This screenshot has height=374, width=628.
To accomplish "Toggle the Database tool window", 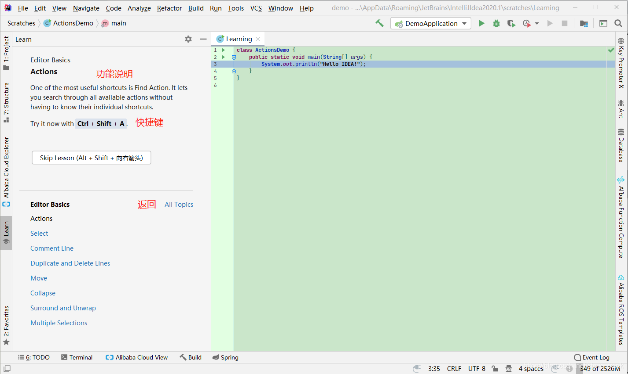I will click(621, 145).
